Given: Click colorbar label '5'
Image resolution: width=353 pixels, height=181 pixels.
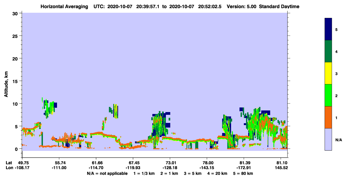Looking at the screenshot, I should click(336, 29).
